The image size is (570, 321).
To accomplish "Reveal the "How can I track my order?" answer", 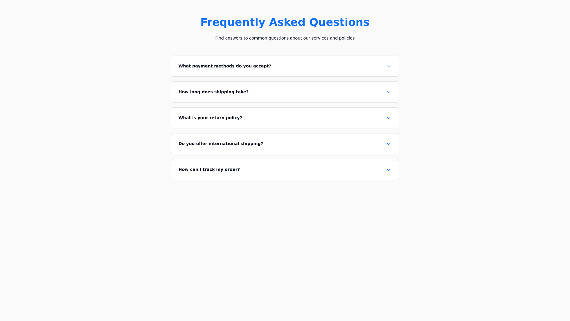I will click(209, 169).
